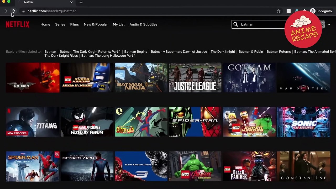
Task: Click the Incognito profile icon
Action: (x=313, y=11)
